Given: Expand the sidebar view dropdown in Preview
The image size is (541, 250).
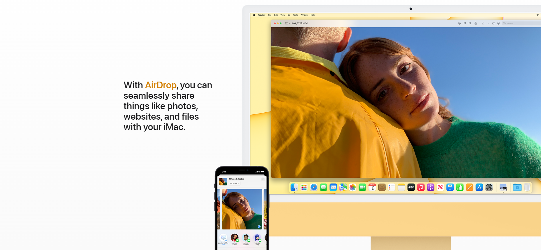Looking at the screenshot, I should pyautogui.click(x=287, y=24).
